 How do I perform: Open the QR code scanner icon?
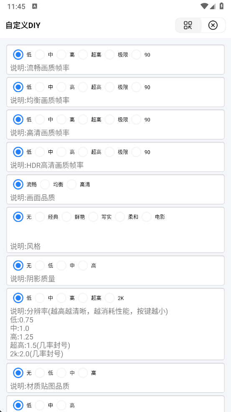188,25
